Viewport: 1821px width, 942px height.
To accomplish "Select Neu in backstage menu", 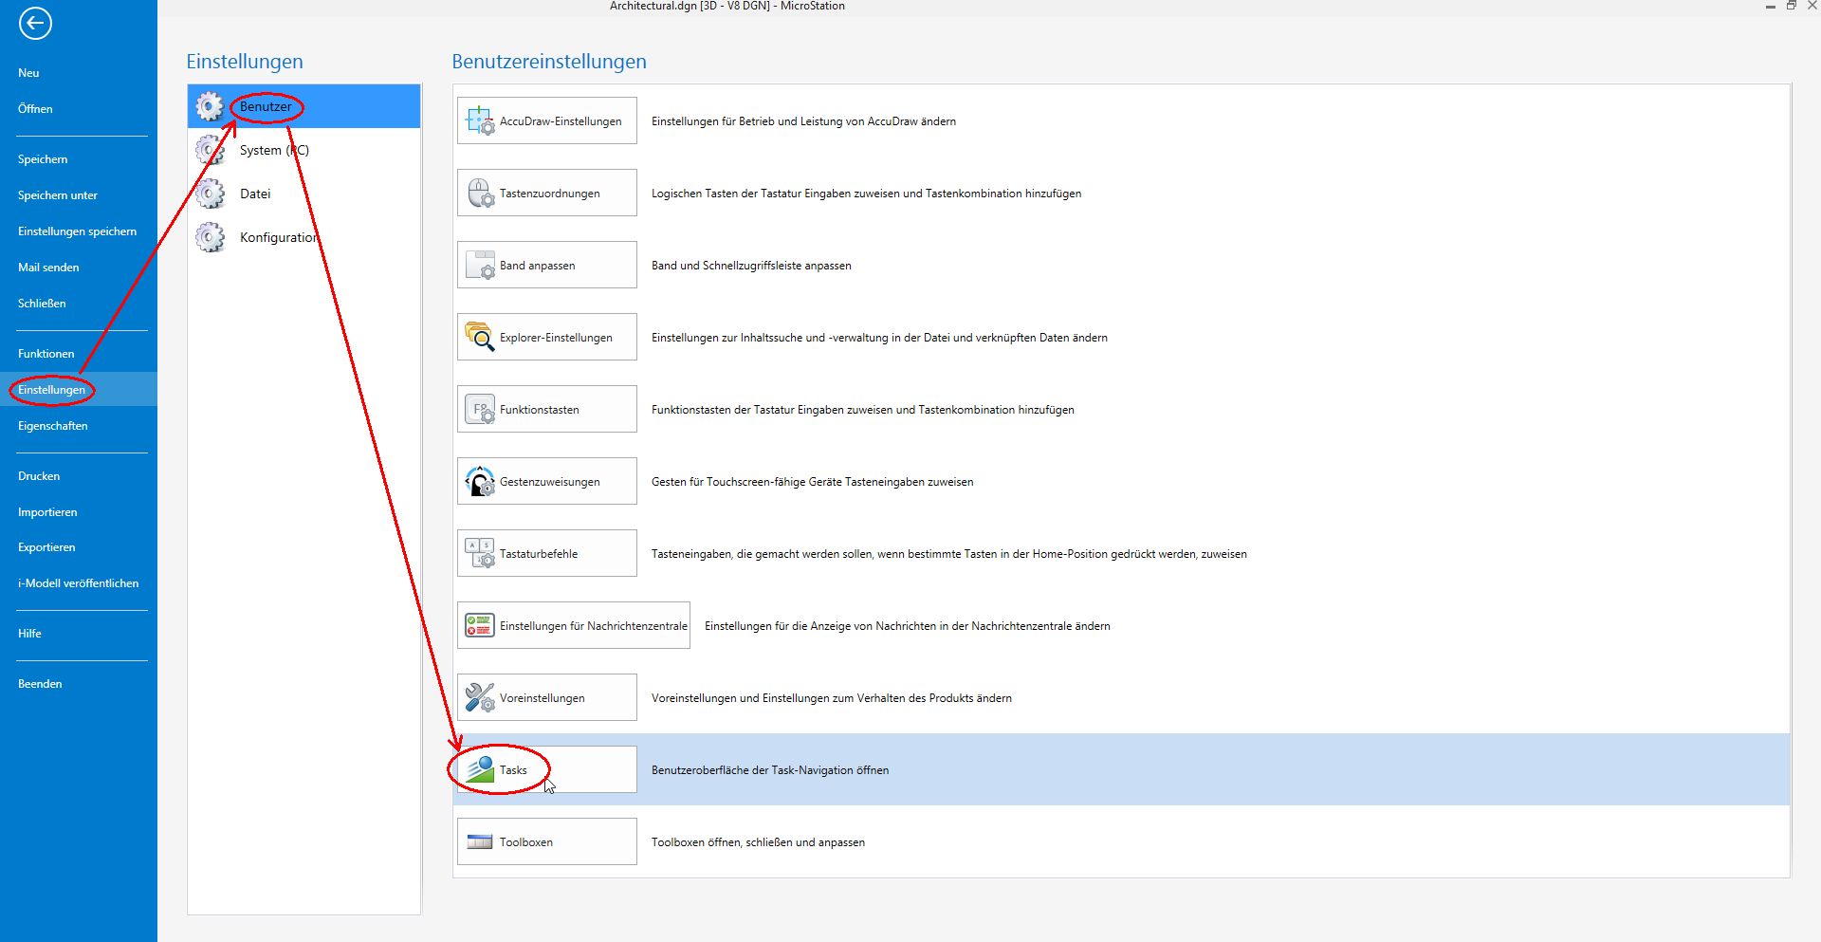I will (28, 73).
